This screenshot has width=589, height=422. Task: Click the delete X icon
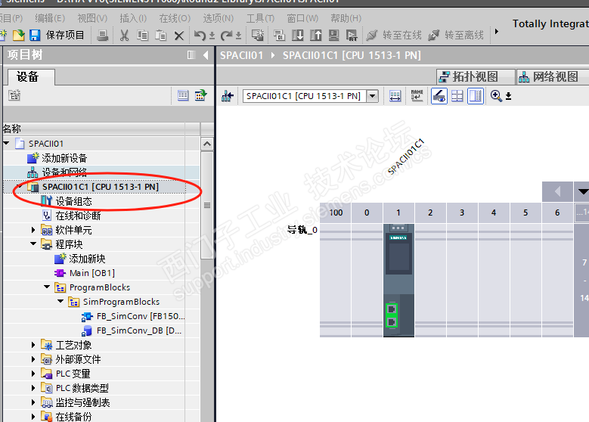click(x=178, y=36)
